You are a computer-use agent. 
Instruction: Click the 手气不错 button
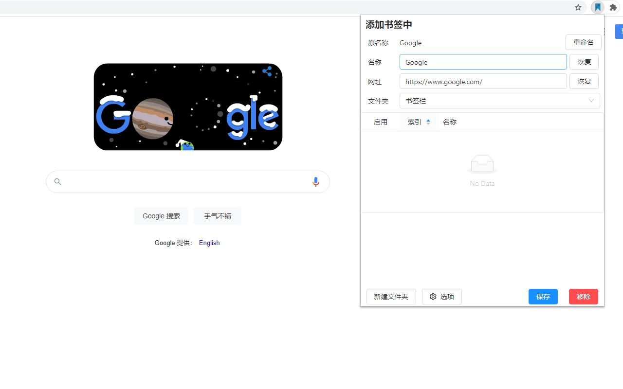point(218,216)
